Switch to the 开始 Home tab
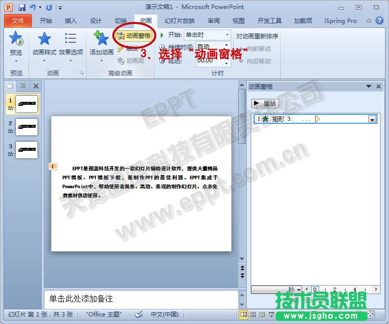389x324 pixels. click(x=46, y=21)
